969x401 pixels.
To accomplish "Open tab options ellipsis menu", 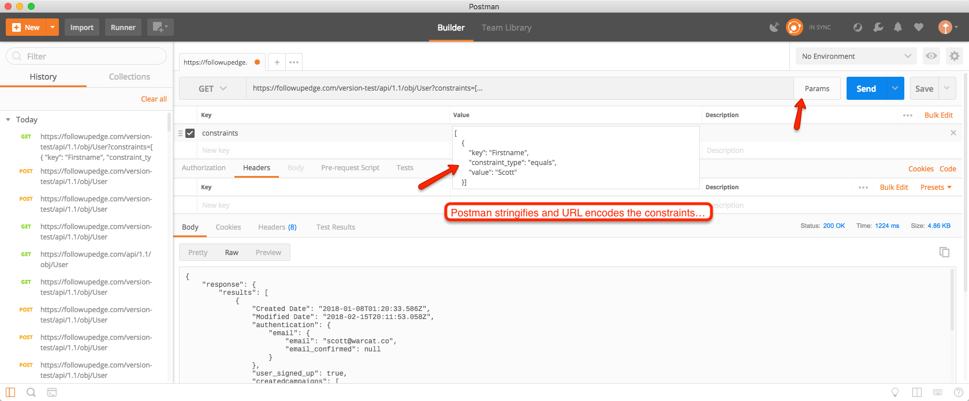I will (x=294, y=62).
